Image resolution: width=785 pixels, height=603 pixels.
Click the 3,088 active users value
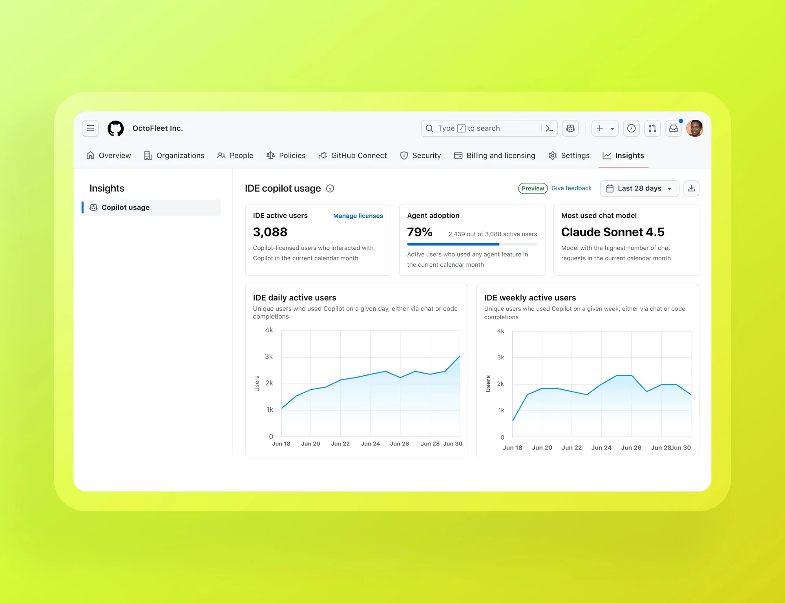pos(270,232)
